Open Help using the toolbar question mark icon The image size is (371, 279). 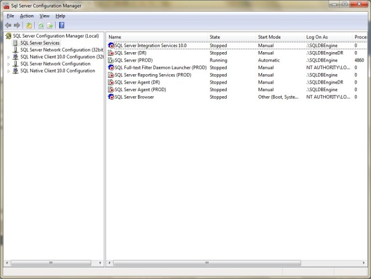pos(61,26)
